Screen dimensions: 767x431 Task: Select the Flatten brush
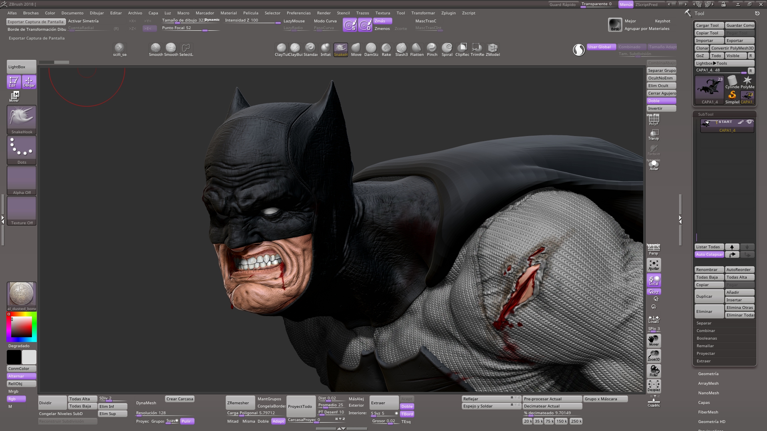click(x=417, y=50)
